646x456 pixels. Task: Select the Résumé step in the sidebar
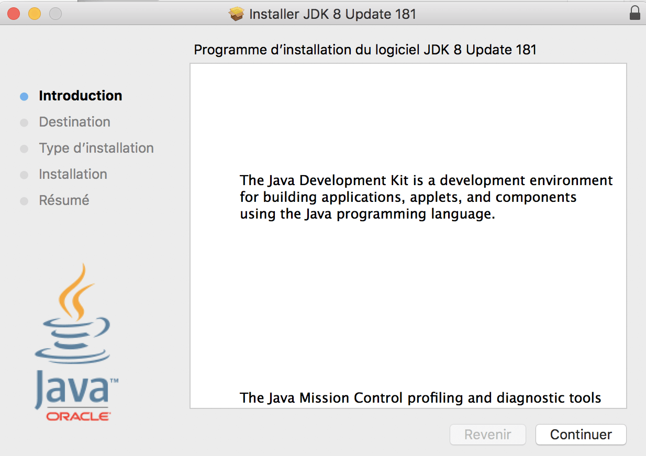[64, 200]
